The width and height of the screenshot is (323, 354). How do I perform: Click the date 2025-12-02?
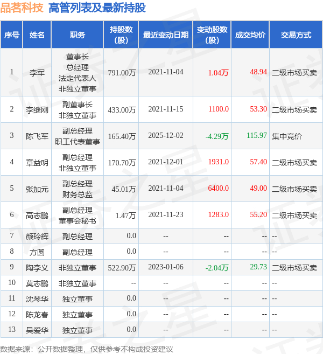coord(166,135)
